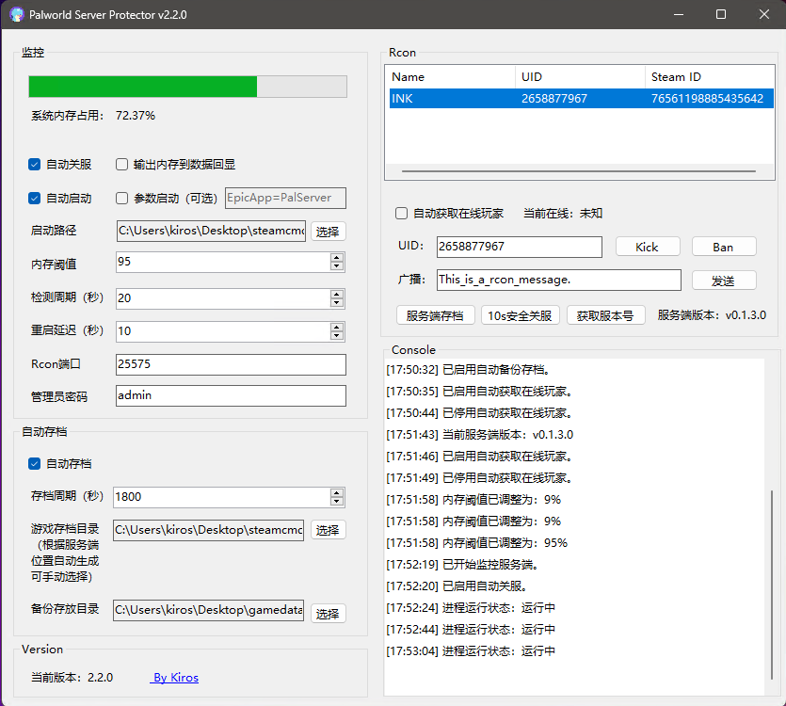The width and height of the screenshot is (786, 706).
Task: Click the 10s安全关服 button
Action: [520, 315]
